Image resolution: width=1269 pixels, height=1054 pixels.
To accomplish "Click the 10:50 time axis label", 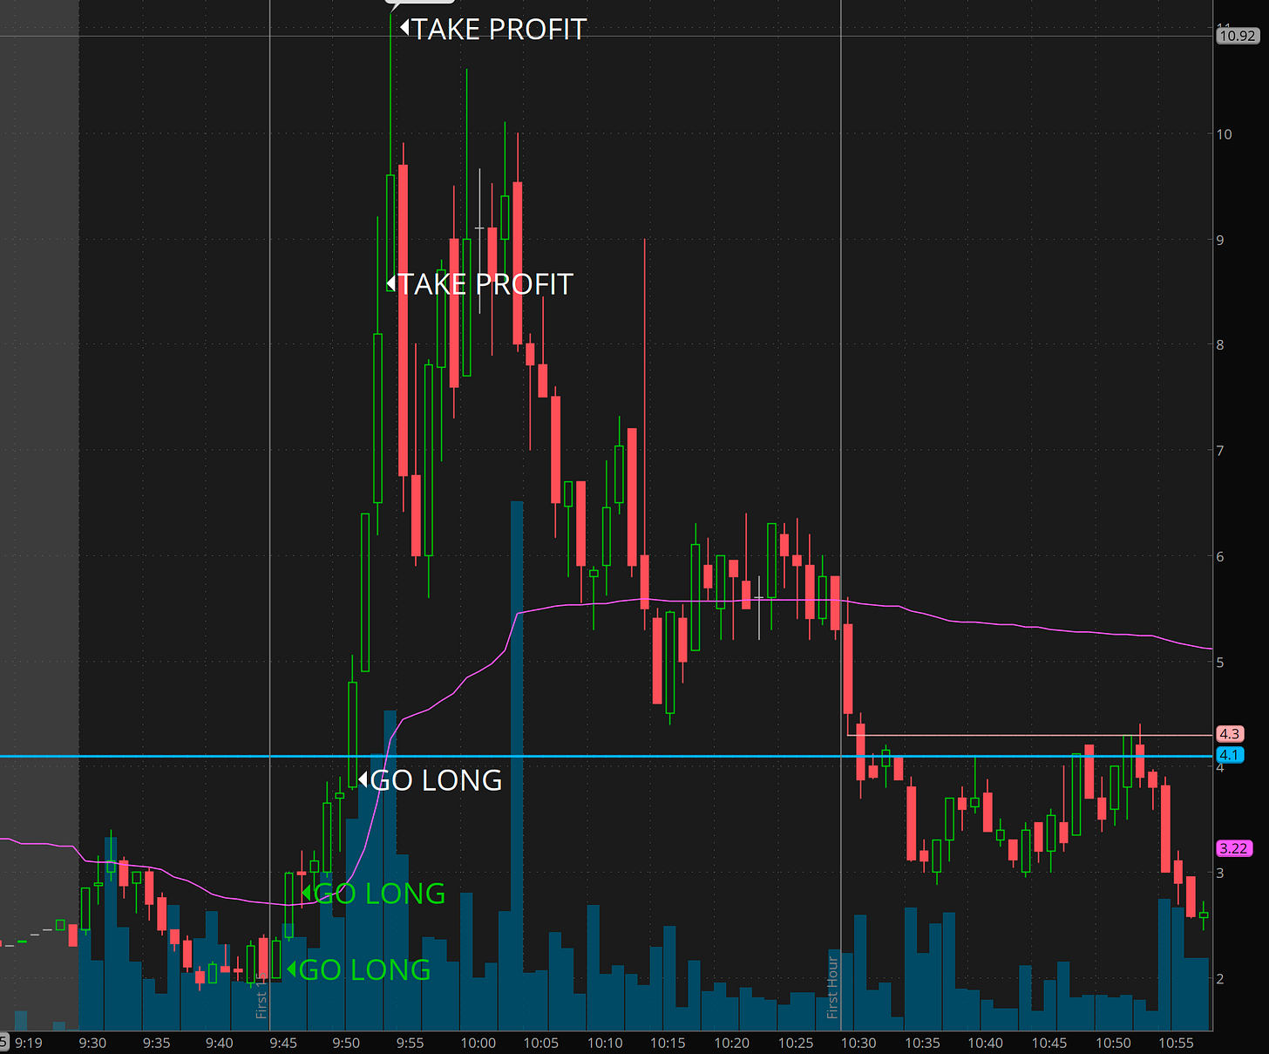I will point(1113,1043).
